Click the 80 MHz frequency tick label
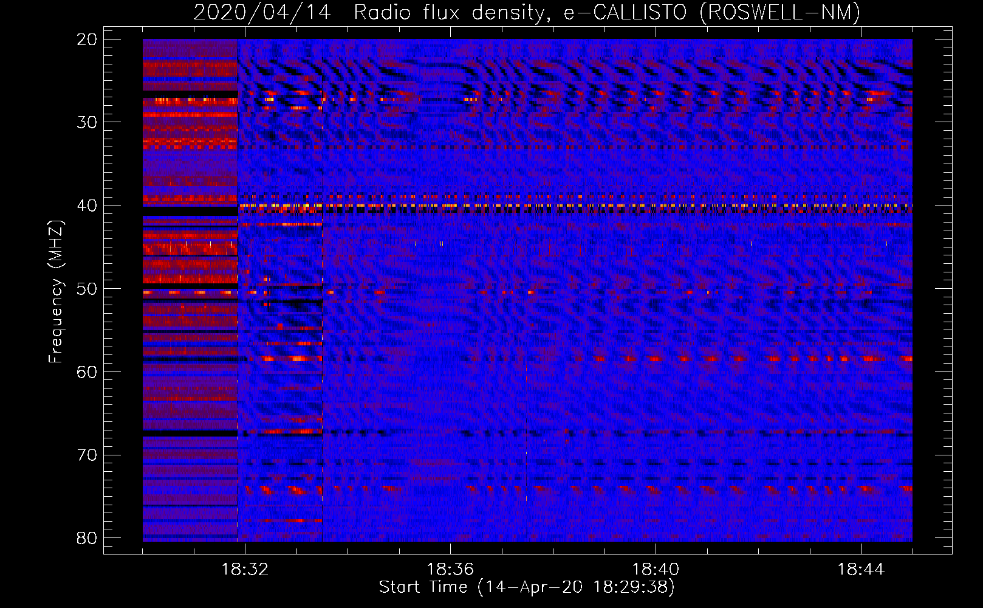 click(x=87, y=538)
